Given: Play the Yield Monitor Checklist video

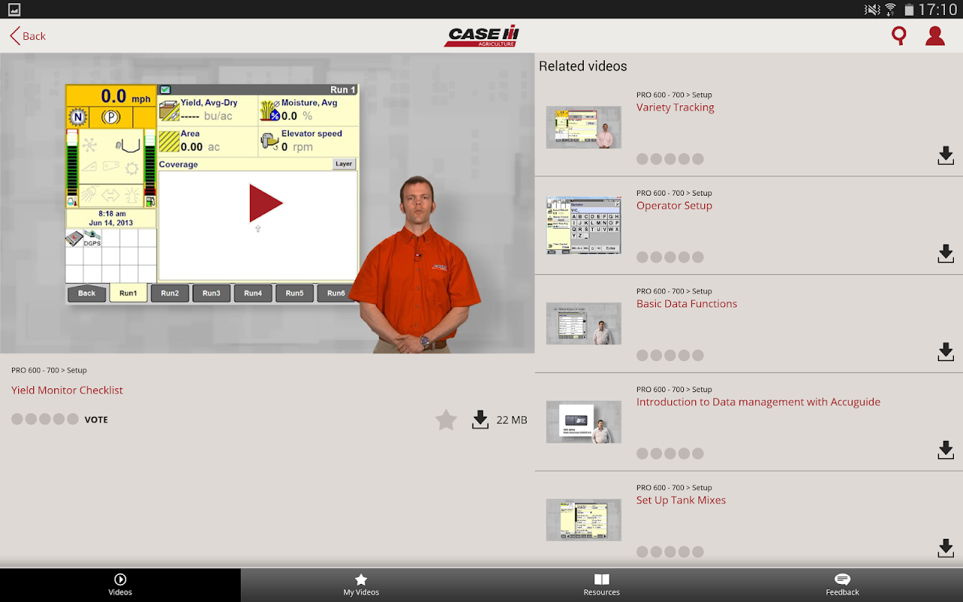Looking at the screenshot, I should (266, 203).
